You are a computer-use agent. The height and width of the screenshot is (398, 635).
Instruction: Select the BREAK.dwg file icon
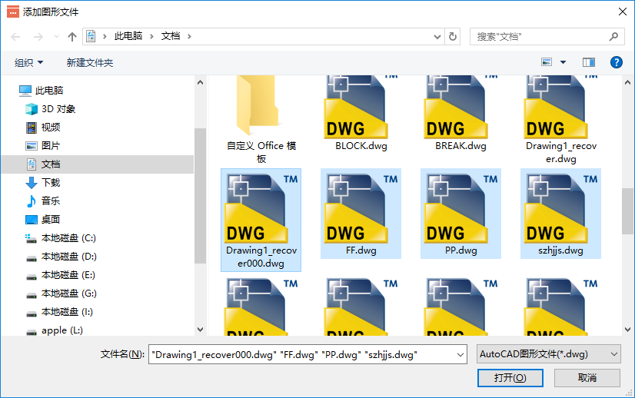point(460,108)
